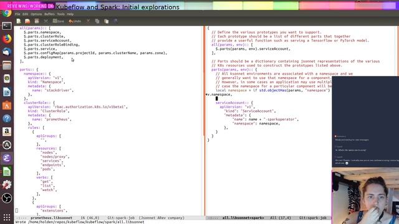Screen dimensions: 399x224
Task: Open Files manager from the dock
Action: (x=7, y=65)
